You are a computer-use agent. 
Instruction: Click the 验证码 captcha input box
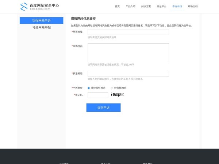coord(98,95)
